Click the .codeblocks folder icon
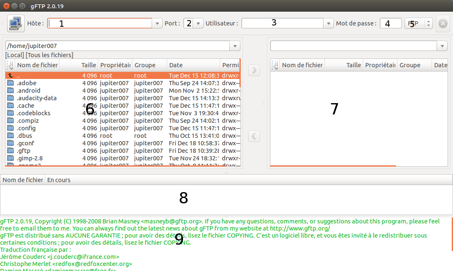This screenshot has height=271, width=453. [x=11, y=113]
